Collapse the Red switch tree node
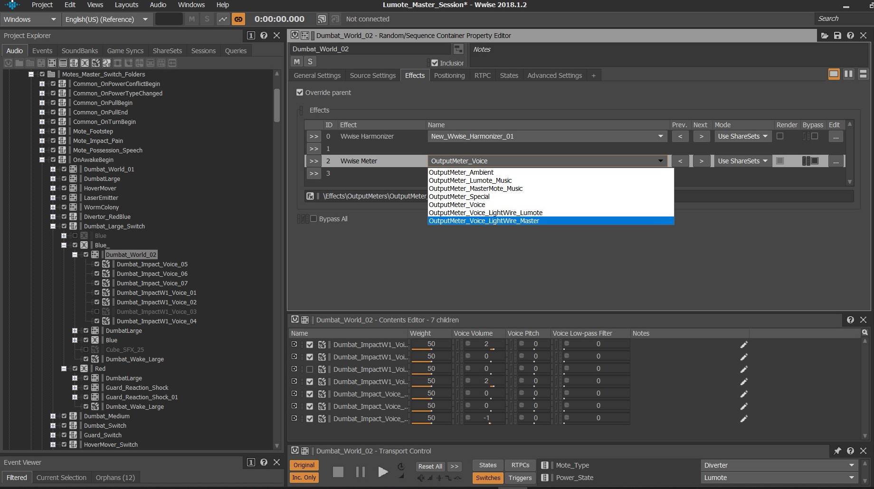874x489 pixels. pyautogui.click(x=64, y=369)
